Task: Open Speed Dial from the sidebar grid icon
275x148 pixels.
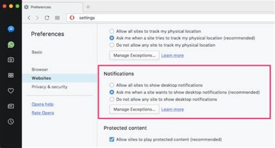Action: pos(11,75)
